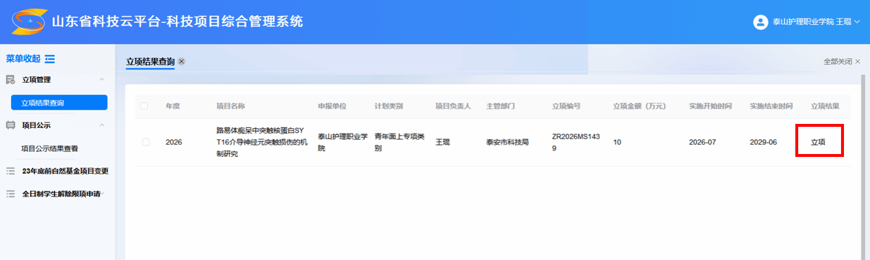This screenshot has width=870, height=260.
Task: Click the 立项 result cell
Action: [818, 142]
